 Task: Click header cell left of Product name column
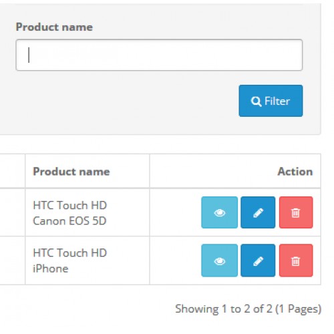click(x=12, y=171)
